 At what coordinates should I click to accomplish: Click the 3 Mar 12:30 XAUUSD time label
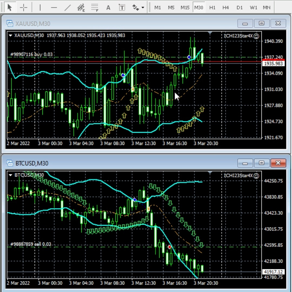[143, 143]
